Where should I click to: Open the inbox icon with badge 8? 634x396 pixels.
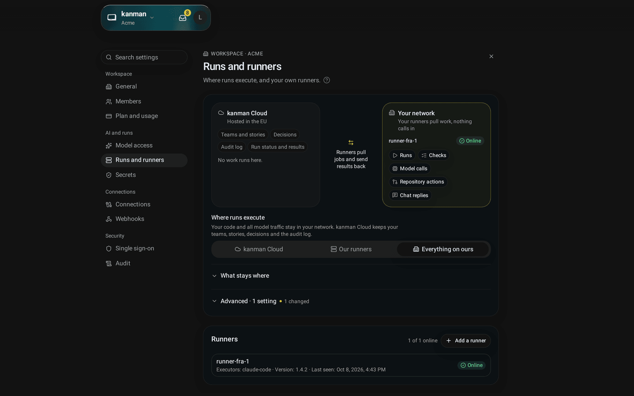[183, 18]
